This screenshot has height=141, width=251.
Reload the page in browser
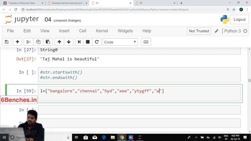[16, 9]
